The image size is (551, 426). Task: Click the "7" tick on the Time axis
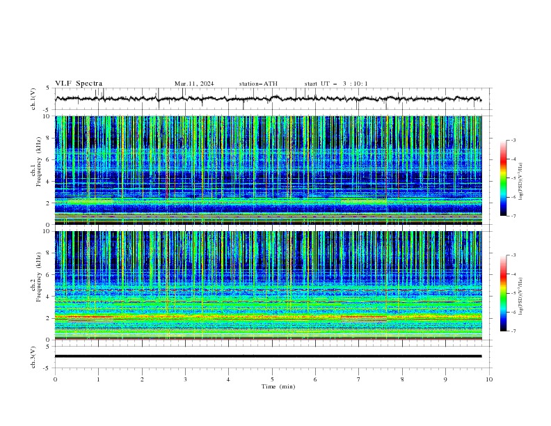pyautogui.click(x=359, y=379)
